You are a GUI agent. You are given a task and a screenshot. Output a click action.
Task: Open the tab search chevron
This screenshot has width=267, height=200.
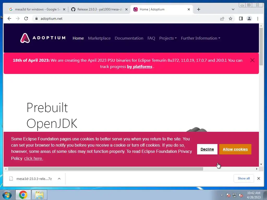click(233, 9)
